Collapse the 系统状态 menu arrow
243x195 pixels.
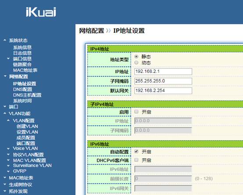coord(5,40)
